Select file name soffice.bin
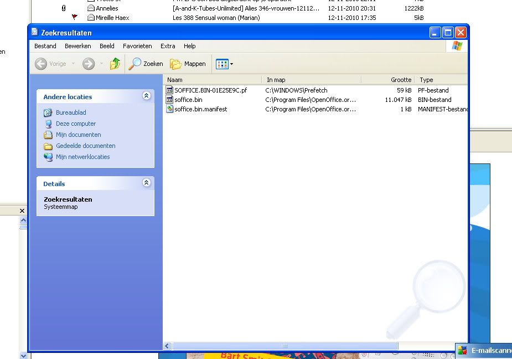Viewport: 512px width, 359px height. (188, 100)
